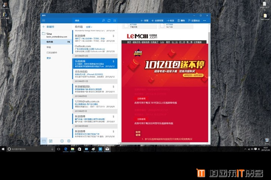Click the search input field in Mail
Screen dimensions: 271x180
coord(87,20)
